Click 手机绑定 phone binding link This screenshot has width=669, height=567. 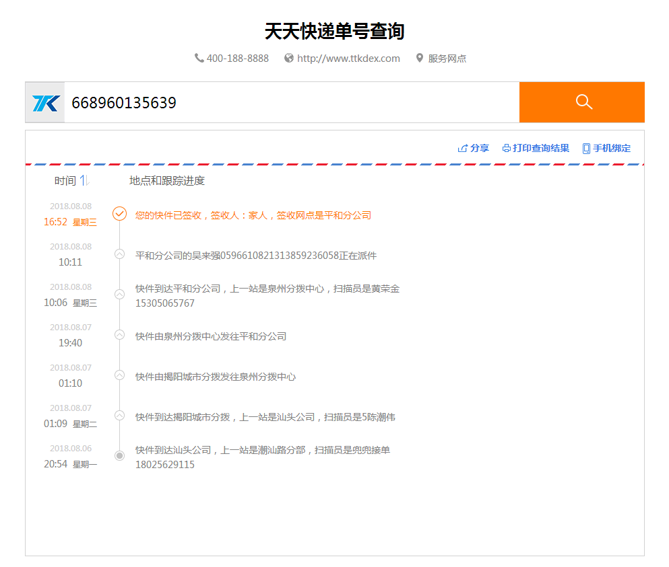click(x=612, y=148)
